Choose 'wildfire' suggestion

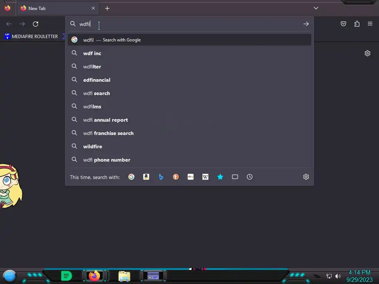click(x=189, y=146)
